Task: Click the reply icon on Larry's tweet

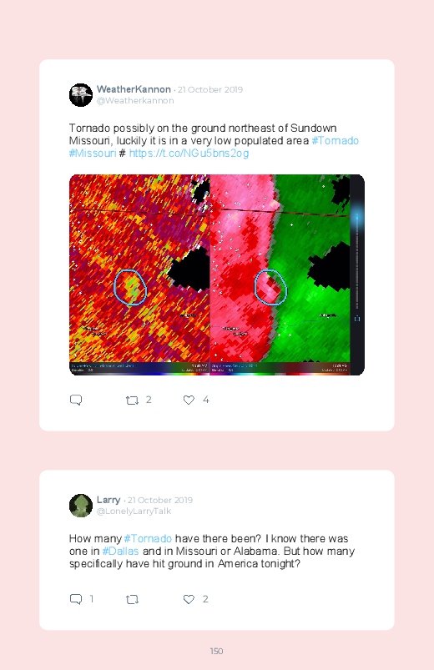Action: point(76,599)
